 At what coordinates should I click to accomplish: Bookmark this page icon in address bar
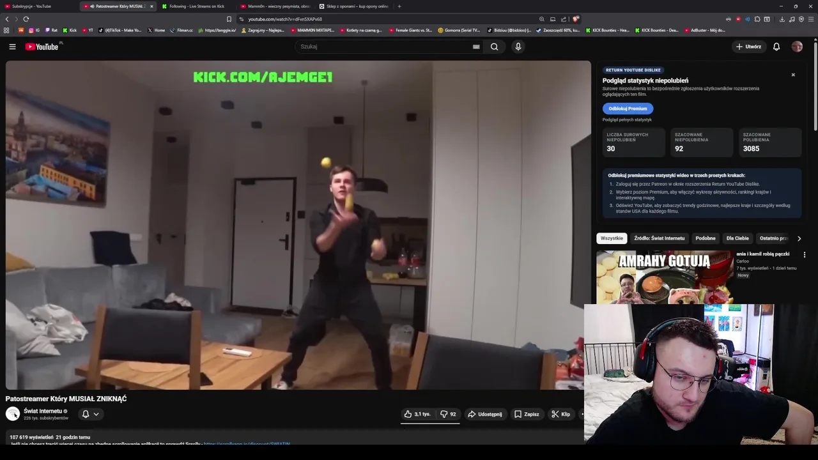point(229,19)
